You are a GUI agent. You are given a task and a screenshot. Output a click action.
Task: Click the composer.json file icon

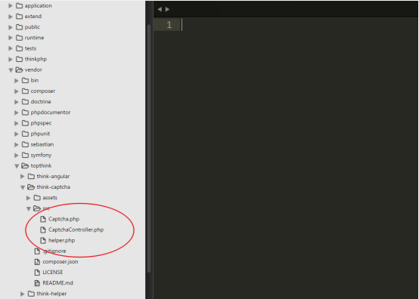[37, 262]
